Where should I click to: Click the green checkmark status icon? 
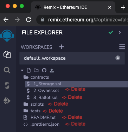tap(111, 32)
